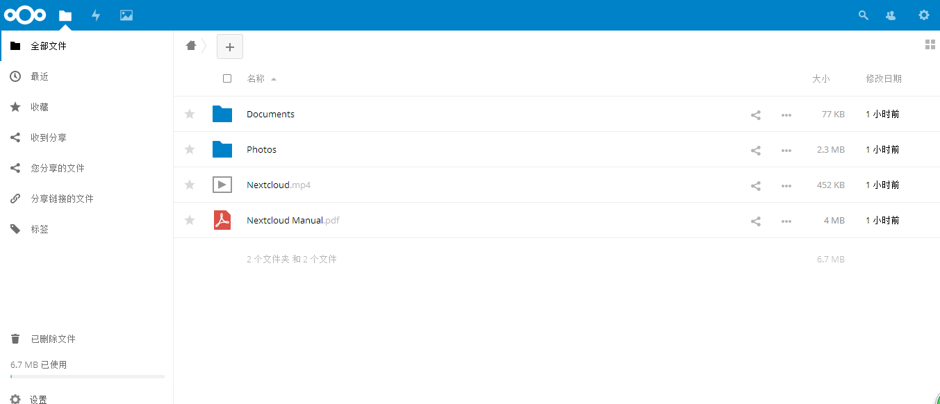940x404 pixels.
Task: Click the storage usage progress bar
Action: tap(86, 376)
